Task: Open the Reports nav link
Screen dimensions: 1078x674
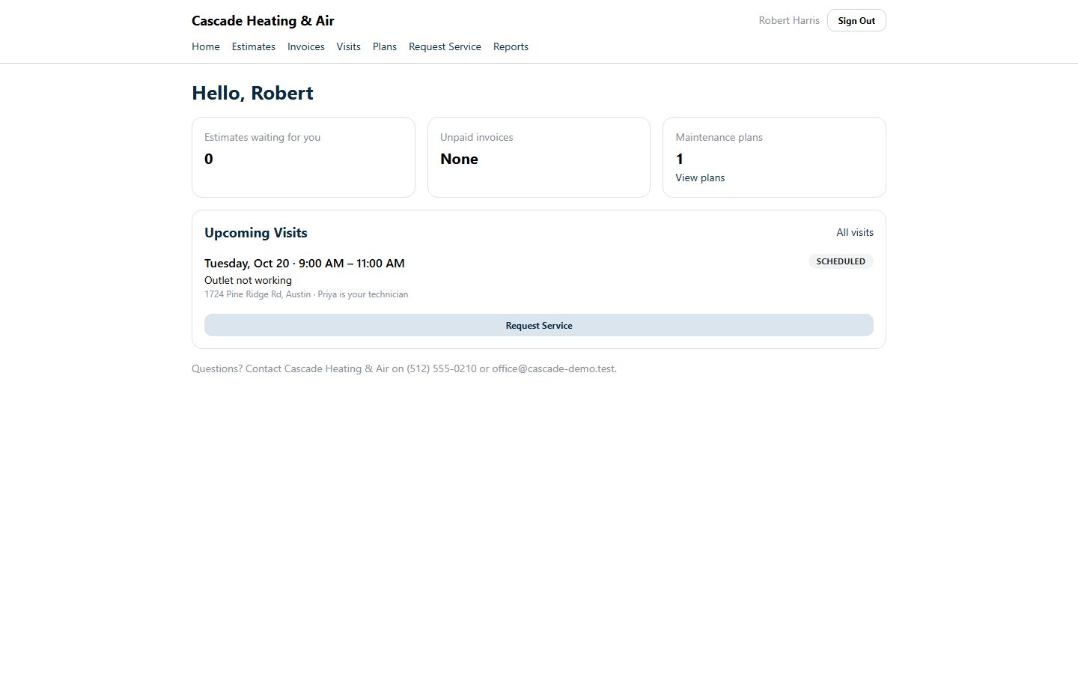Action: coord(511,46)
